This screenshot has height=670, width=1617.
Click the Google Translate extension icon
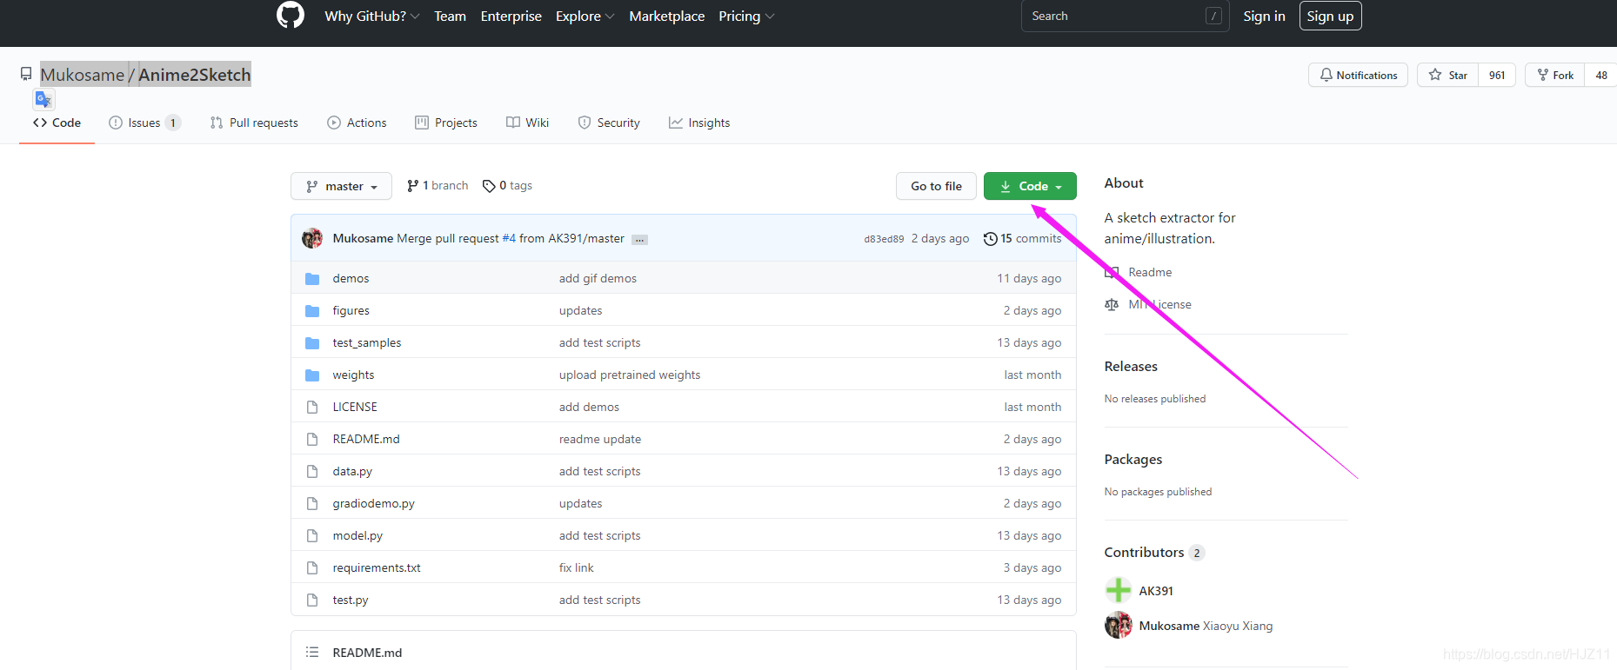tap(43, 99)
